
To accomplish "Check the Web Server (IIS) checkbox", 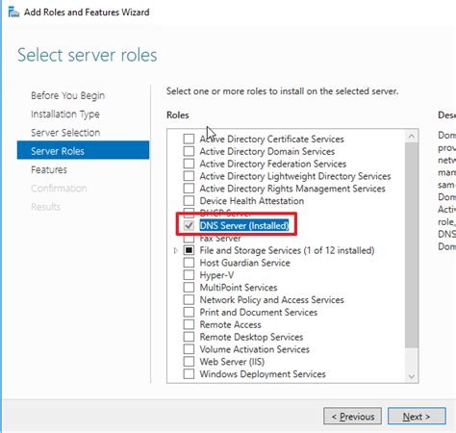I will tap(189, 362).
